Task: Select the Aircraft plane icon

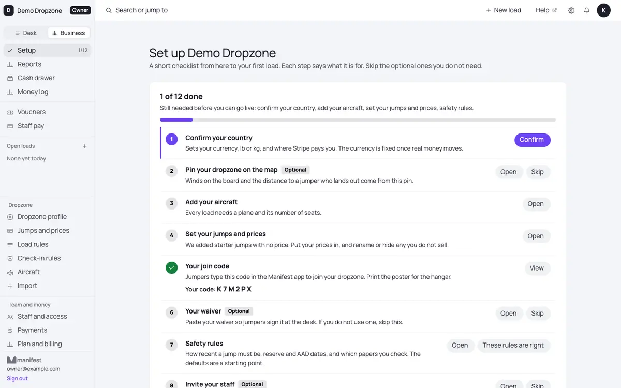Action: point(10,272)
